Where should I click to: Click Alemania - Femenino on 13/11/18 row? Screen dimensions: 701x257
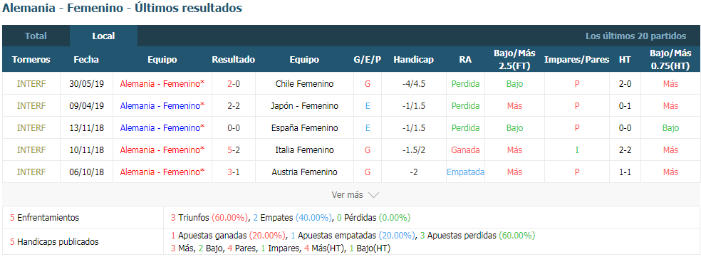[162, 128]
